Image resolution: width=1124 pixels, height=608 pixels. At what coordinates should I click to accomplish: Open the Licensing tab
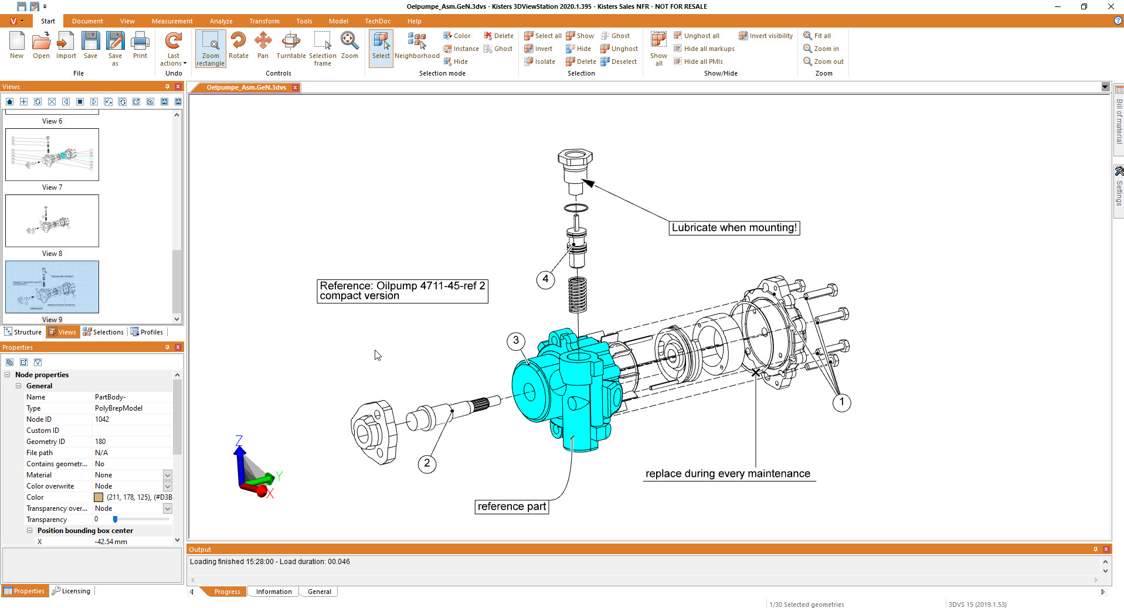click(72, 591)
